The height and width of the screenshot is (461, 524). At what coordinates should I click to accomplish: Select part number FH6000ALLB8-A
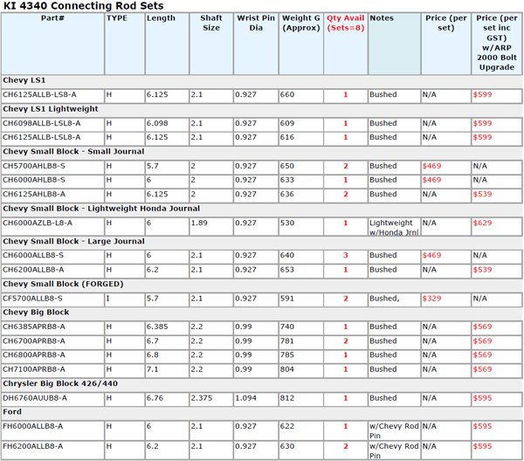[x=33, y=426]
